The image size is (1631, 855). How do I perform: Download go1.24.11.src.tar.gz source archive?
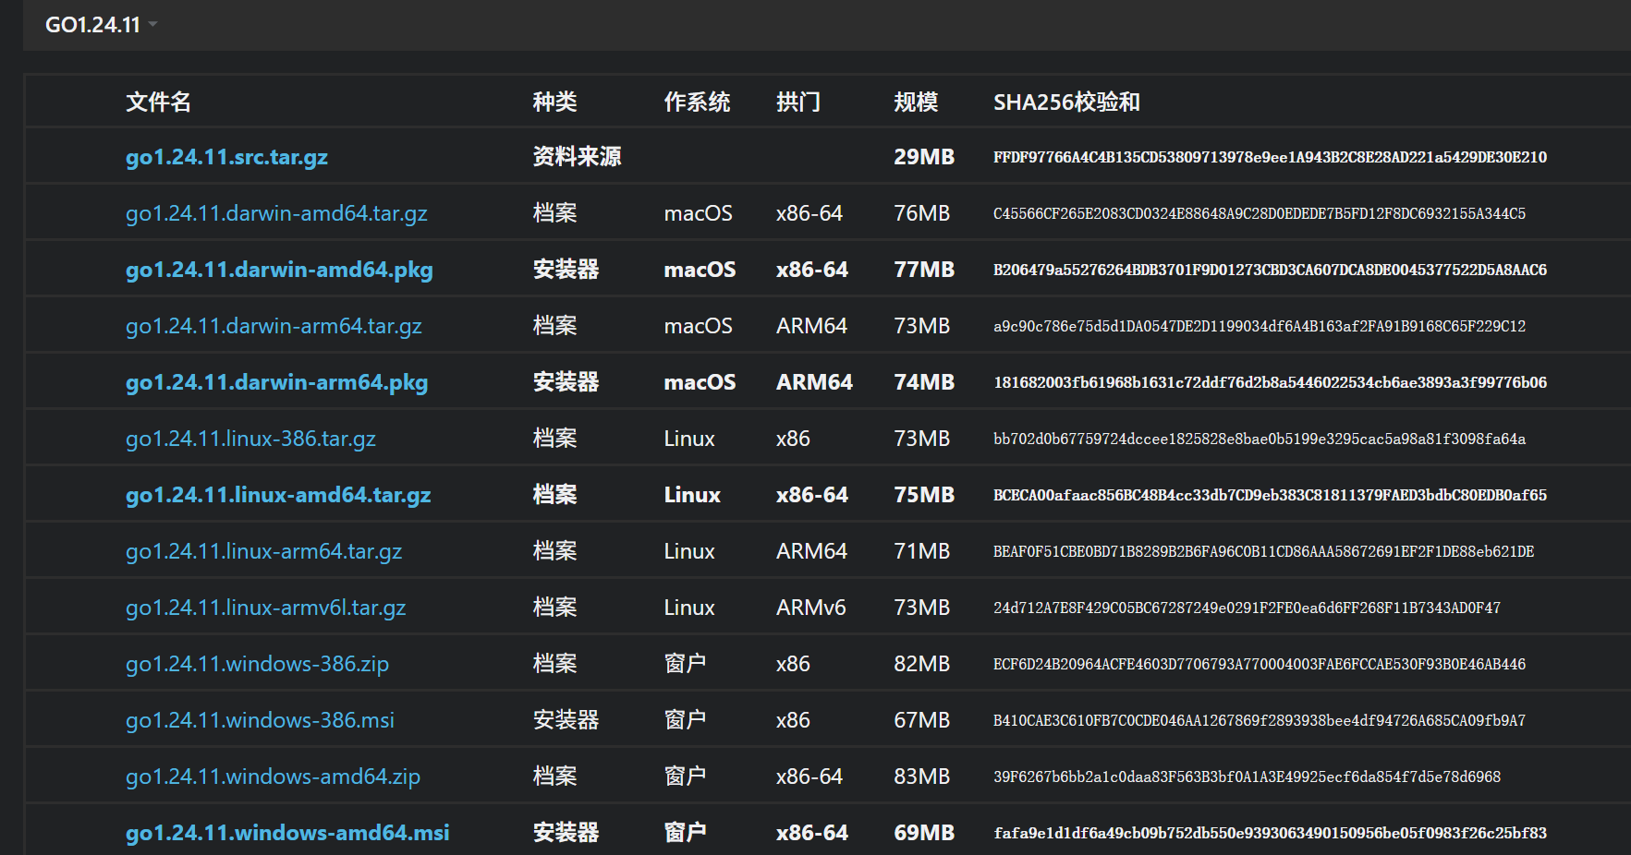pos(226,157)
